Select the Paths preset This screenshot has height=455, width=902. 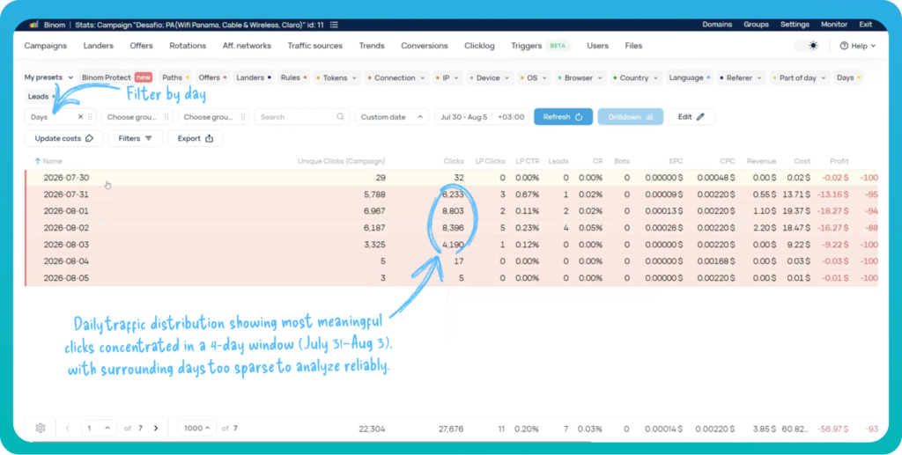[175, 77]
